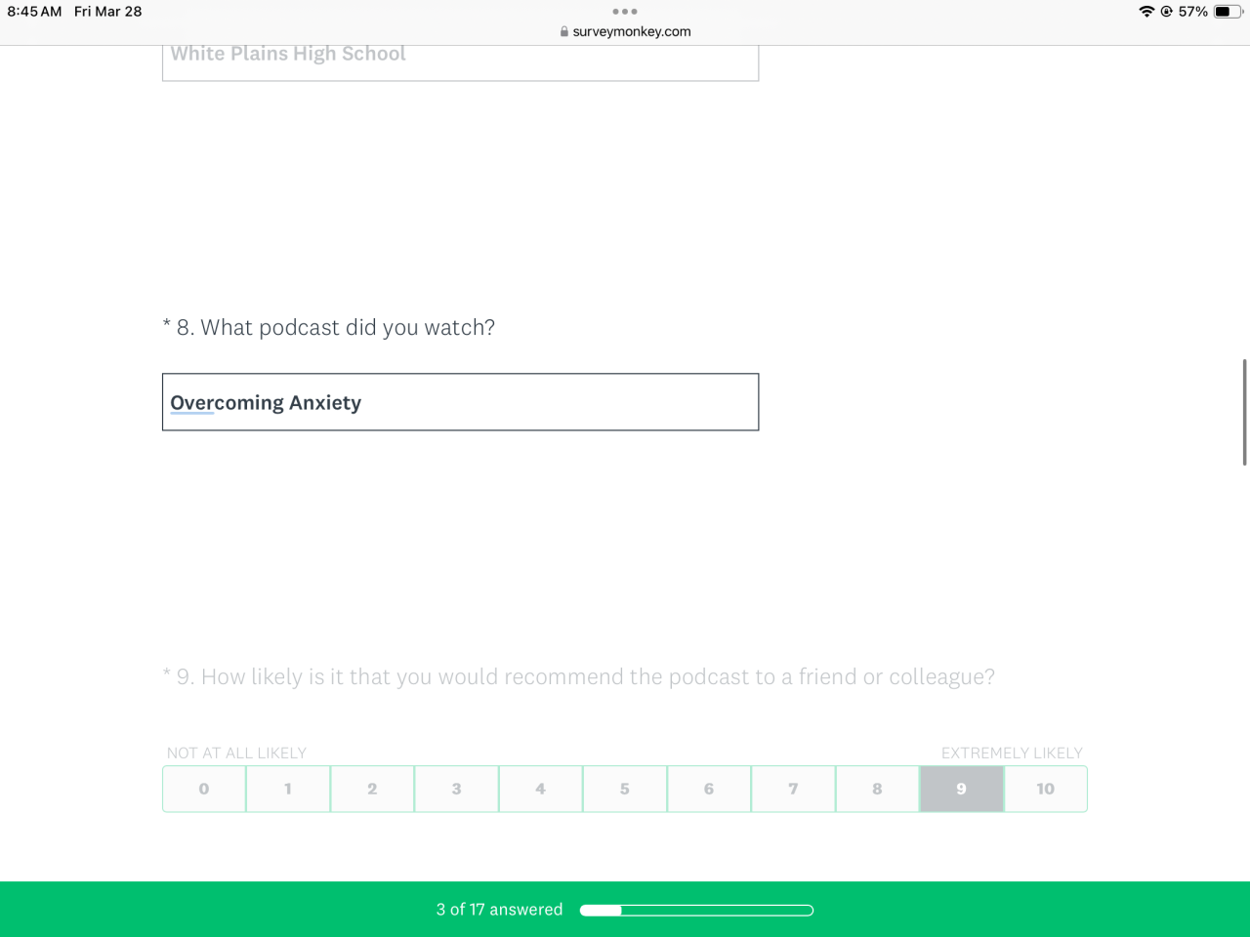Image resolution: width=1250 pixels, height=937 pixels.
Task: Select rating 6 on likelihood scale
Action: tap(709, 789)
